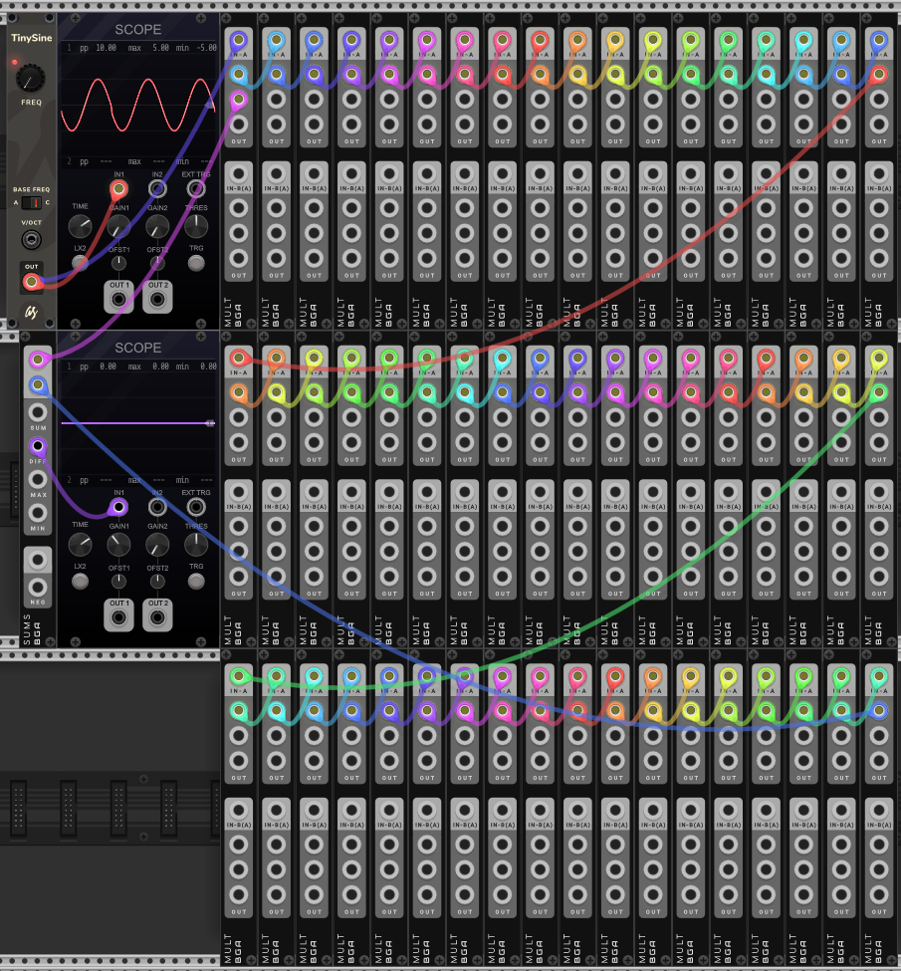Click the red sine waveform display
Viewport: 901px width, 971px height.
[x=138, y=105]
